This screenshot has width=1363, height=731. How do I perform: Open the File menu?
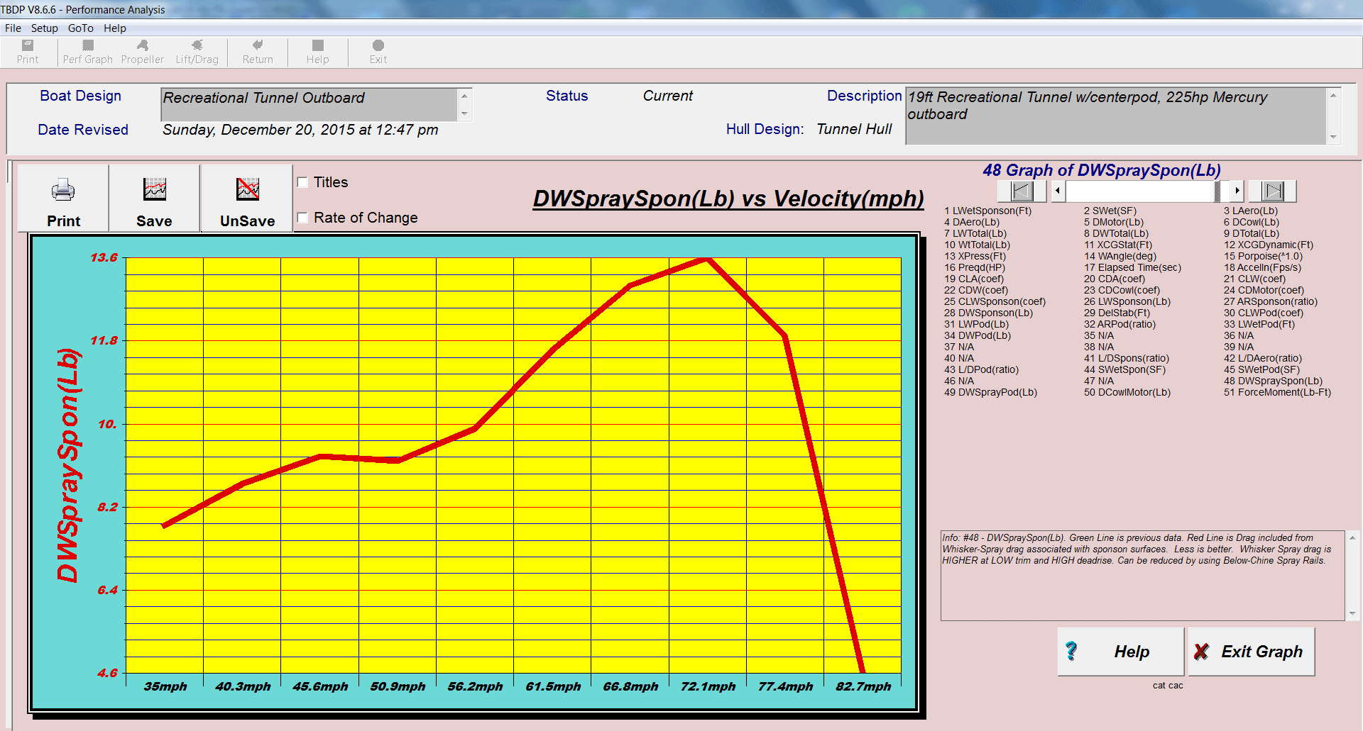pyautogui.click(x=13, y=28)
